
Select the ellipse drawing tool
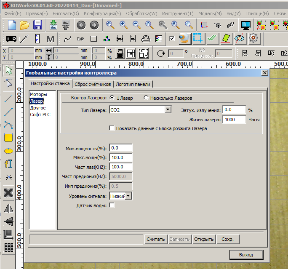8,151
